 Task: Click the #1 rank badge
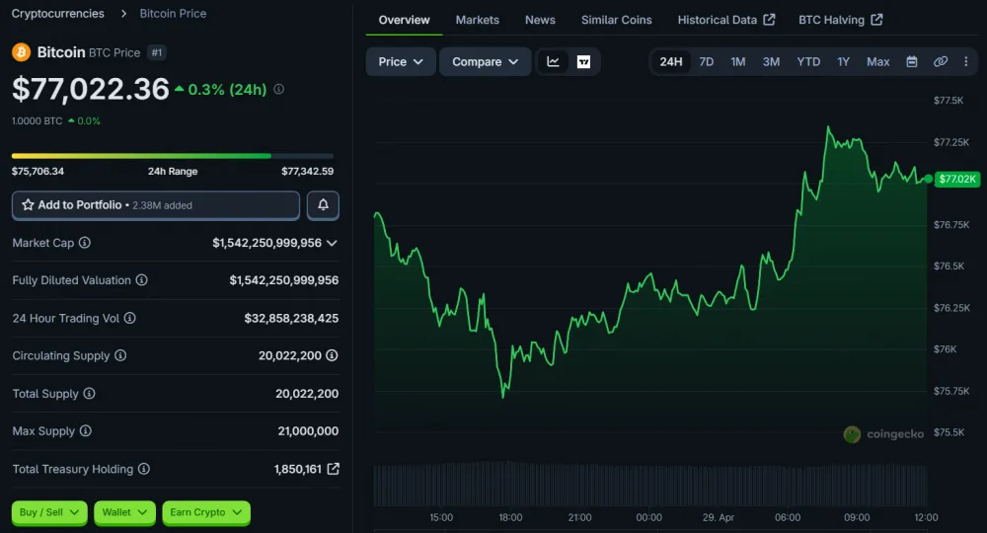[157, 53]
